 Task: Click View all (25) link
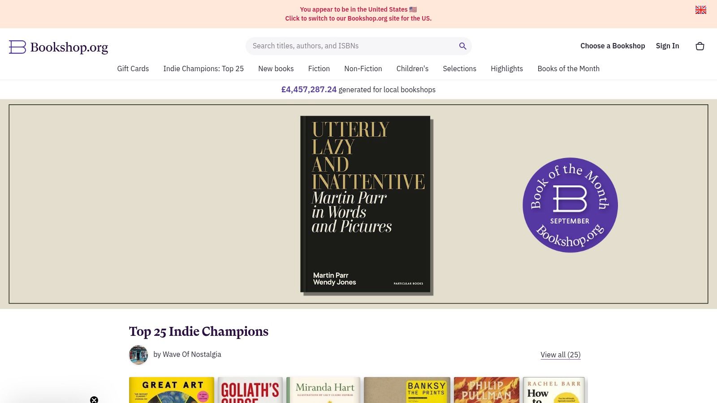pyautogui.click(x=561, y=355)
